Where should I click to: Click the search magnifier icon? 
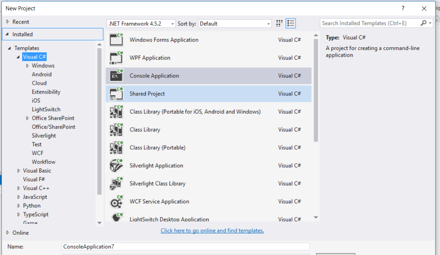425,23
